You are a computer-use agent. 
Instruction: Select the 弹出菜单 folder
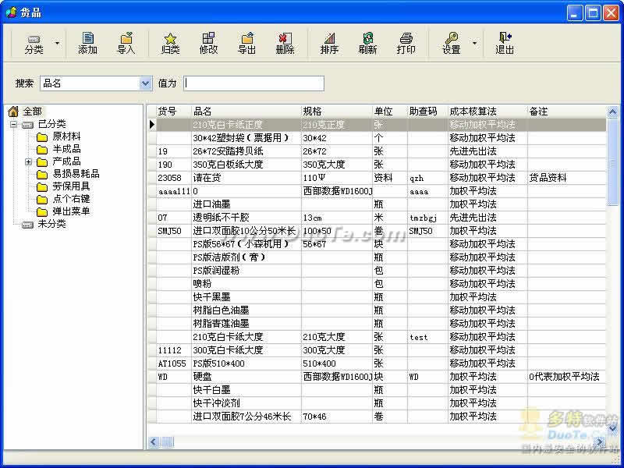coord(71,211)
